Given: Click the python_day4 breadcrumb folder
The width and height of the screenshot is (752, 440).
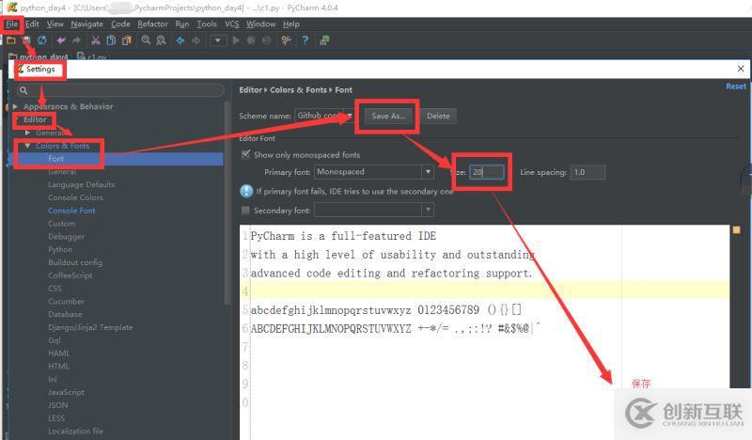Looking at the screenshot, I should (39, 56).
